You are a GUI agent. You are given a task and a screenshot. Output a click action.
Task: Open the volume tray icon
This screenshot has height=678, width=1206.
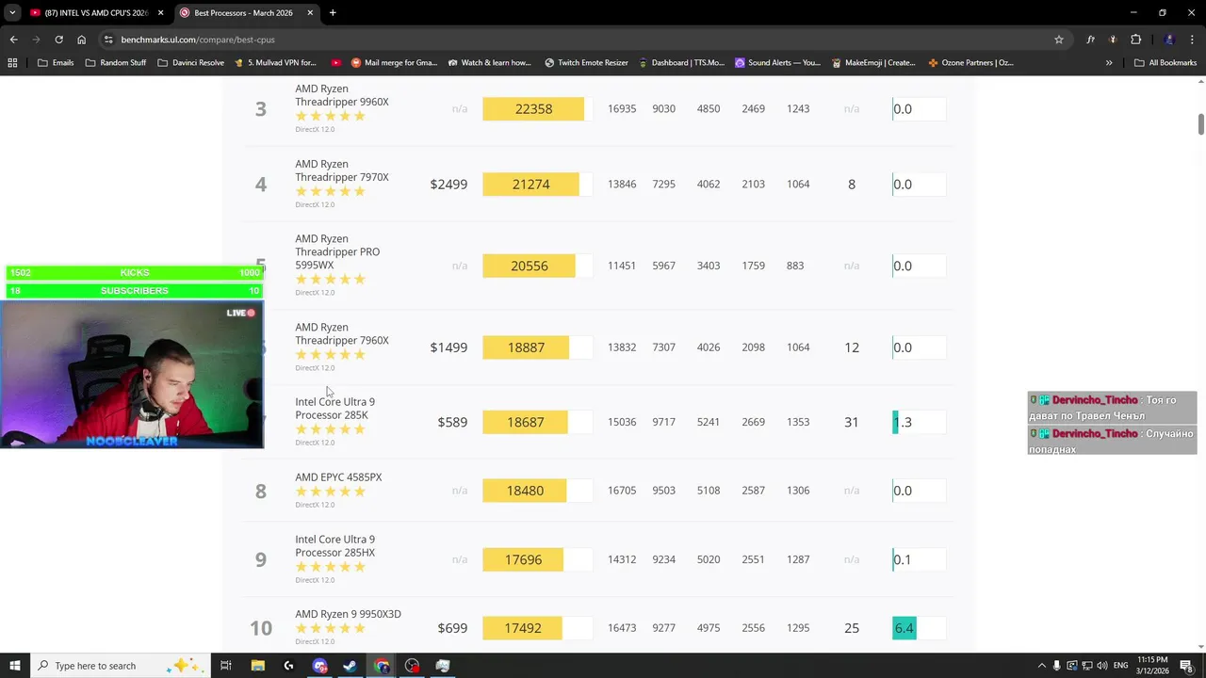point(1102,666)
